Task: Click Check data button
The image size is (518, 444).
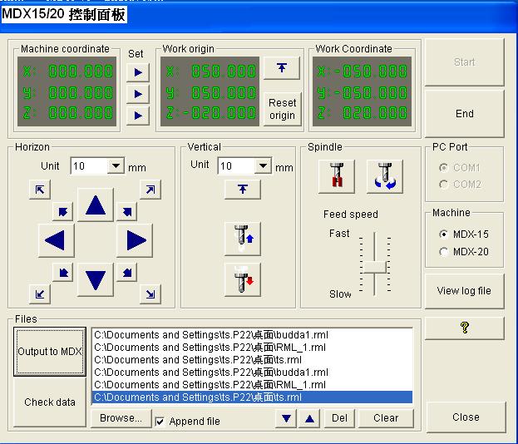Action: coord(50,402)
